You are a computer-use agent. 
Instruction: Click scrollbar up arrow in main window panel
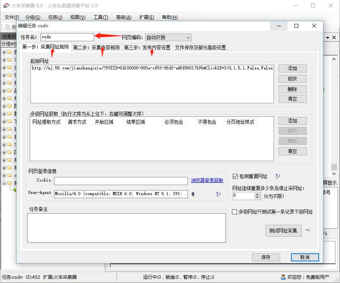[x=334, y=59]
